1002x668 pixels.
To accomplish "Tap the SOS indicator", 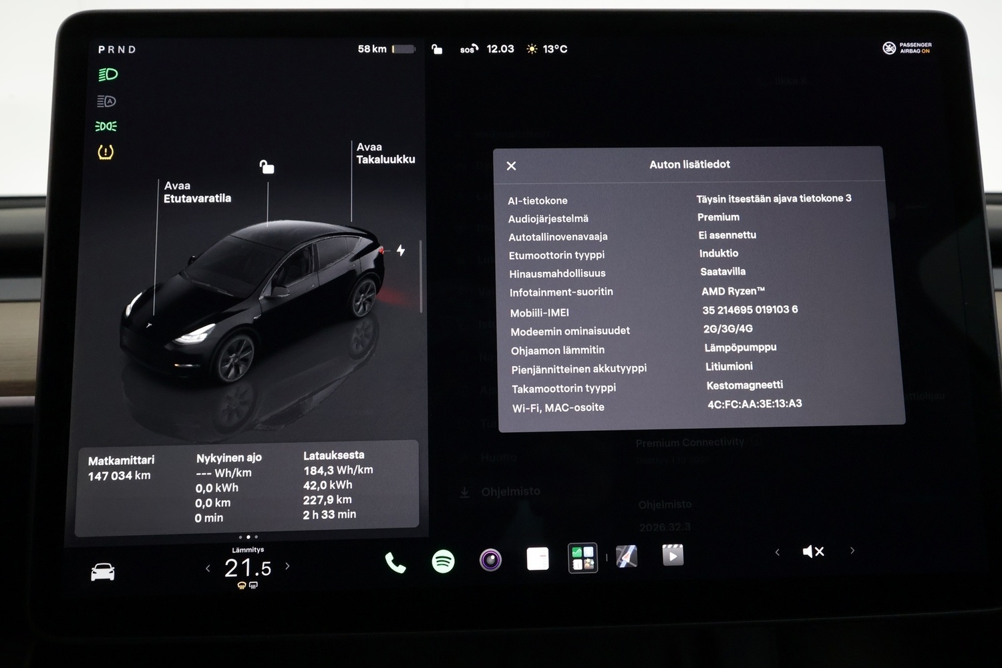I will click(x=469, y=49).
